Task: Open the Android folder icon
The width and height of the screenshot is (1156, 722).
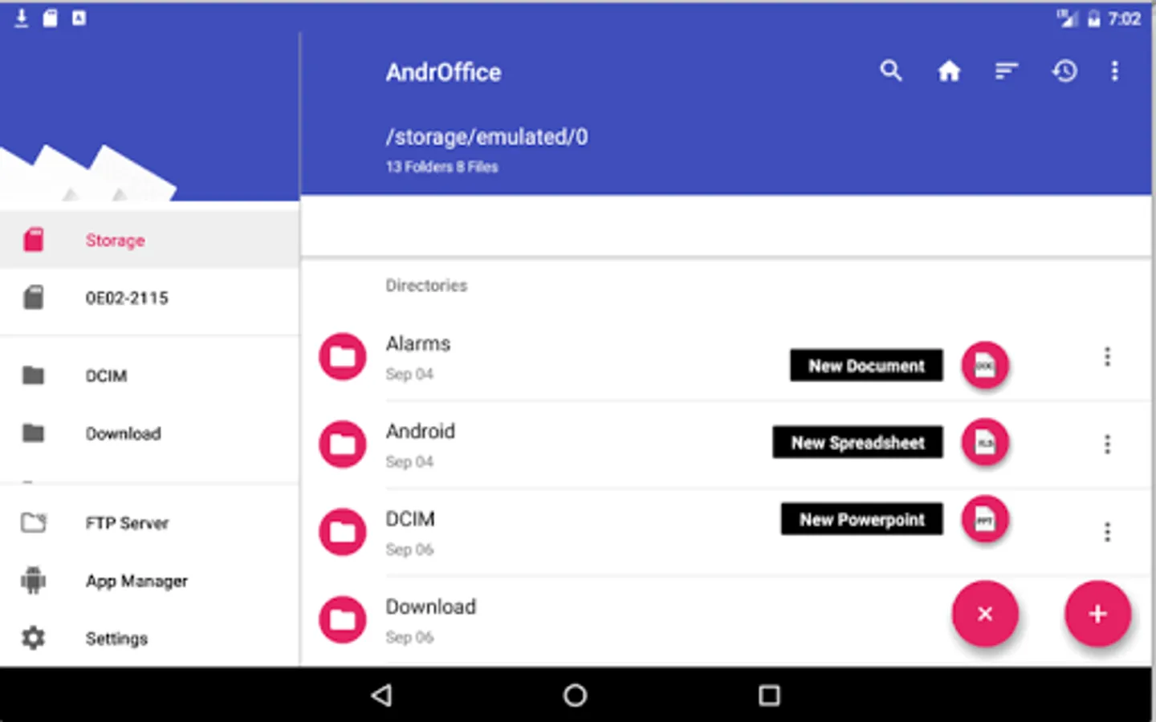Action: tap(343, 444)
